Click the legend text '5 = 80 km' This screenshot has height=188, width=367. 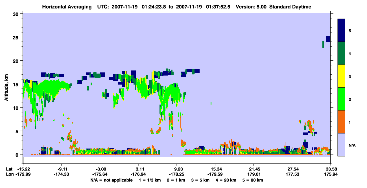253,180
